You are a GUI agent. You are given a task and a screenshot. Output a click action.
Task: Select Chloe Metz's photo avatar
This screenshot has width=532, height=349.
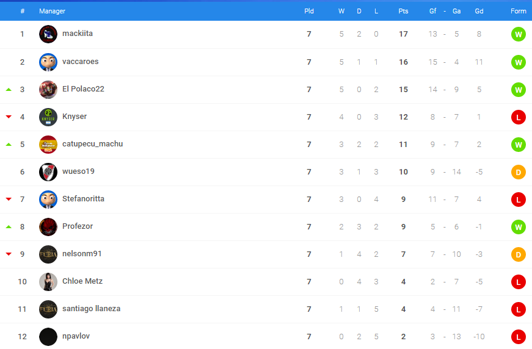48,281
